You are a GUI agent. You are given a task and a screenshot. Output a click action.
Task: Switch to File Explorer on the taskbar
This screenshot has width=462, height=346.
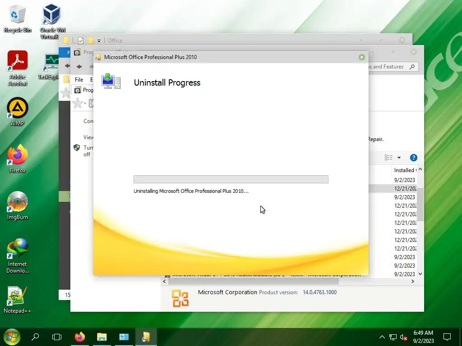tap(102, 337)
